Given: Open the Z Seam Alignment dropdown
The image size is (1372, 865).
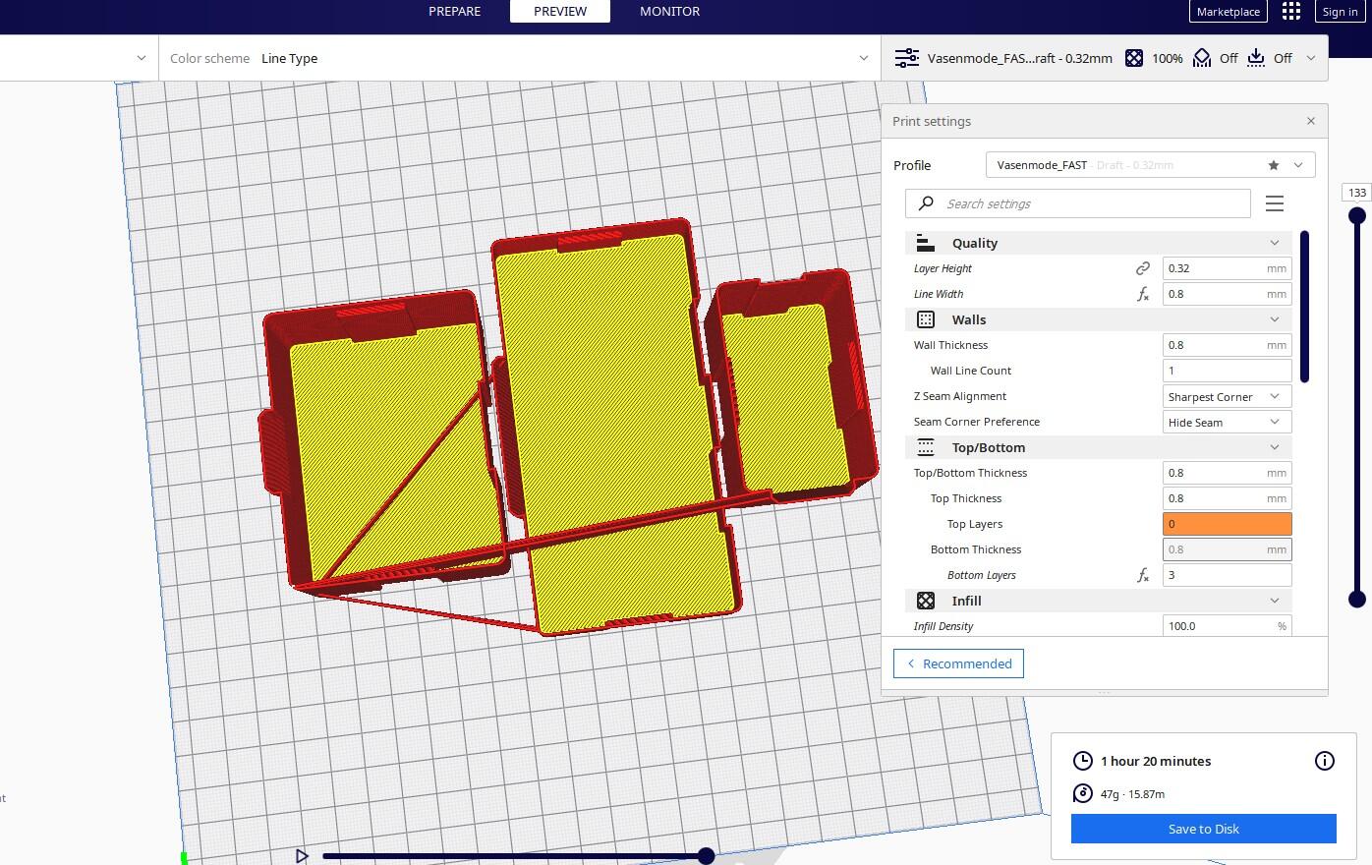Looking at the screenshot, I should click(x=1226, y=396).
